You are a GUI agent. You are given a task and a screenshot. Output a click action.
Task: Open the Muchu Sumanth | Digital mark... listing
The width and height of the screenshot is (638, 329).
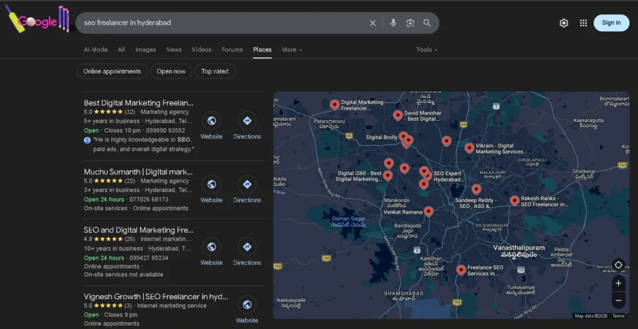coord(138,172)
